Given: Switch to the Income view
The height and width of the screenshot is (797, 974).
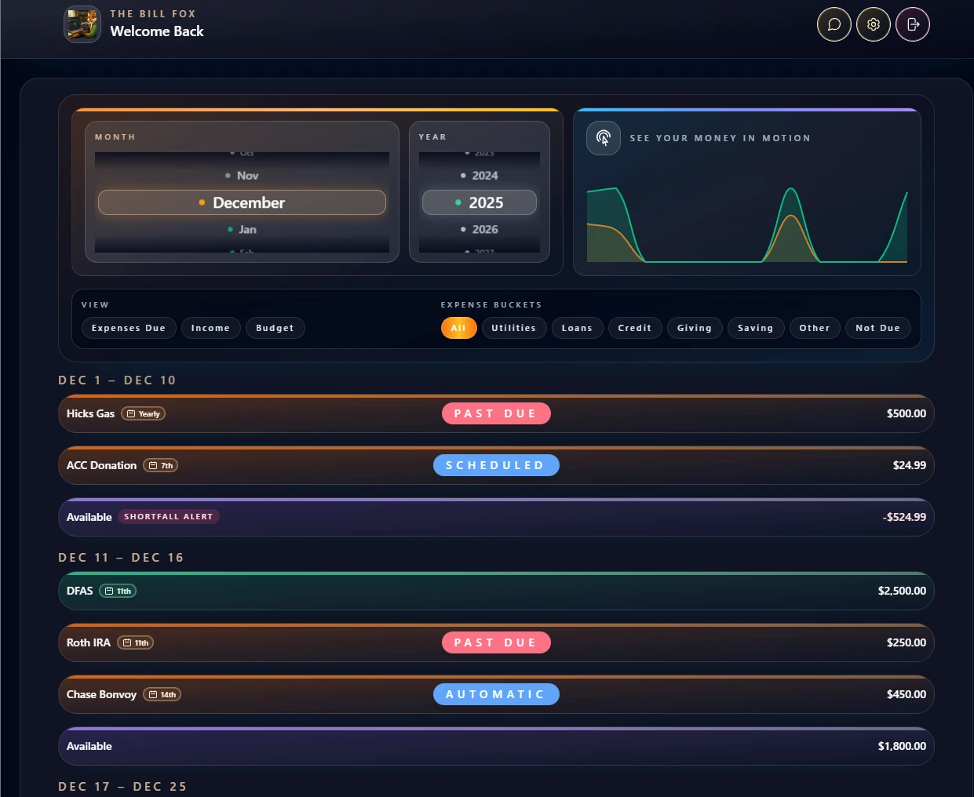Looking at the screenshot, I should pos(210,328).
